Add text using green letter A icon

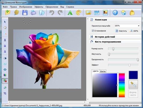click(x=70, y=12)
